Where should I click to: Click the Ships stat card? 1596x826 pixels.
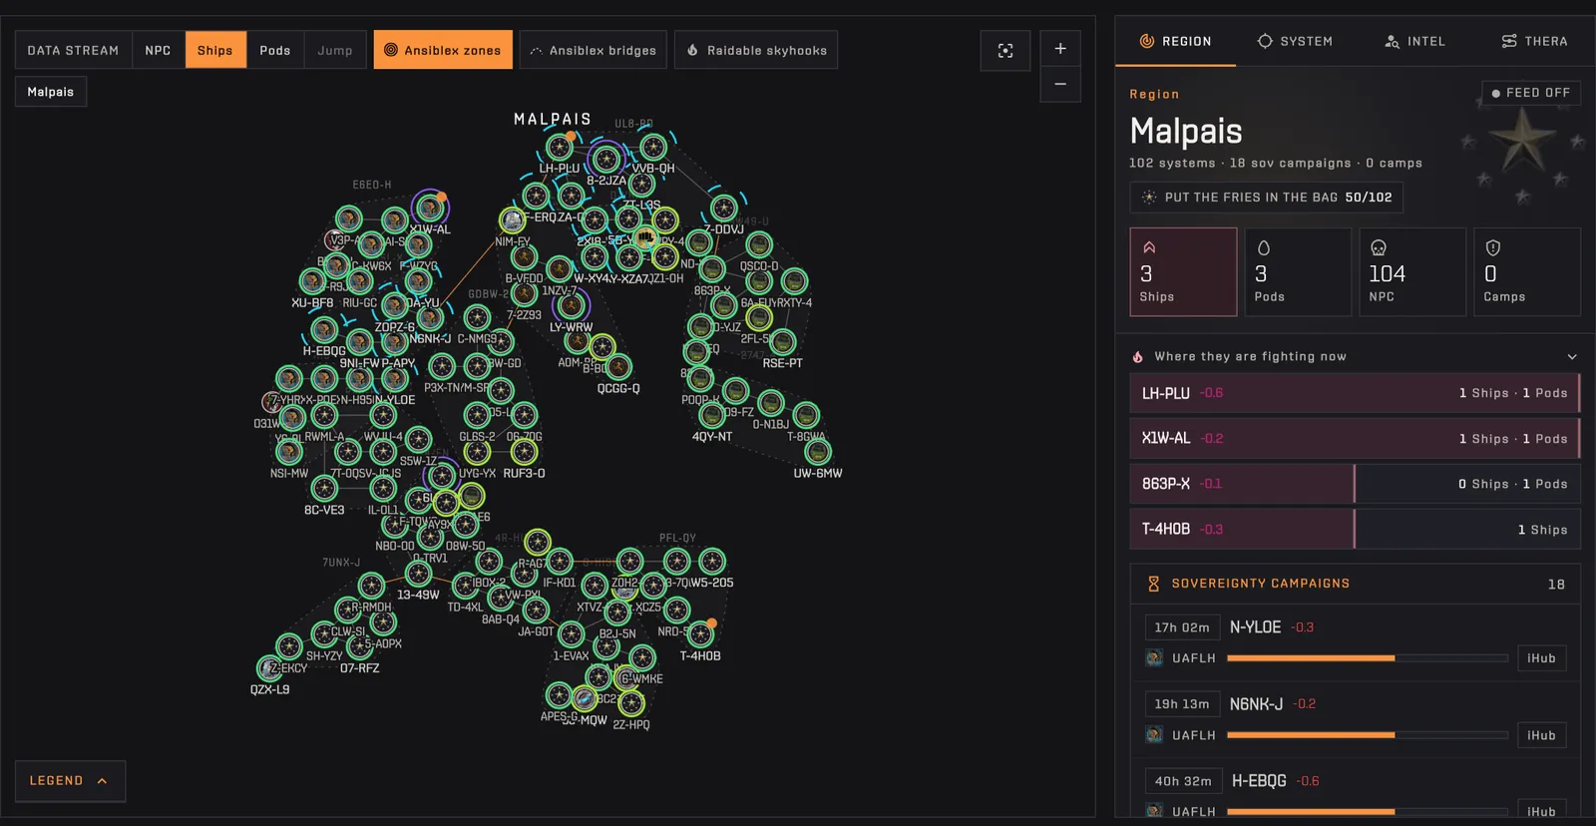[x=1183, y=271]
